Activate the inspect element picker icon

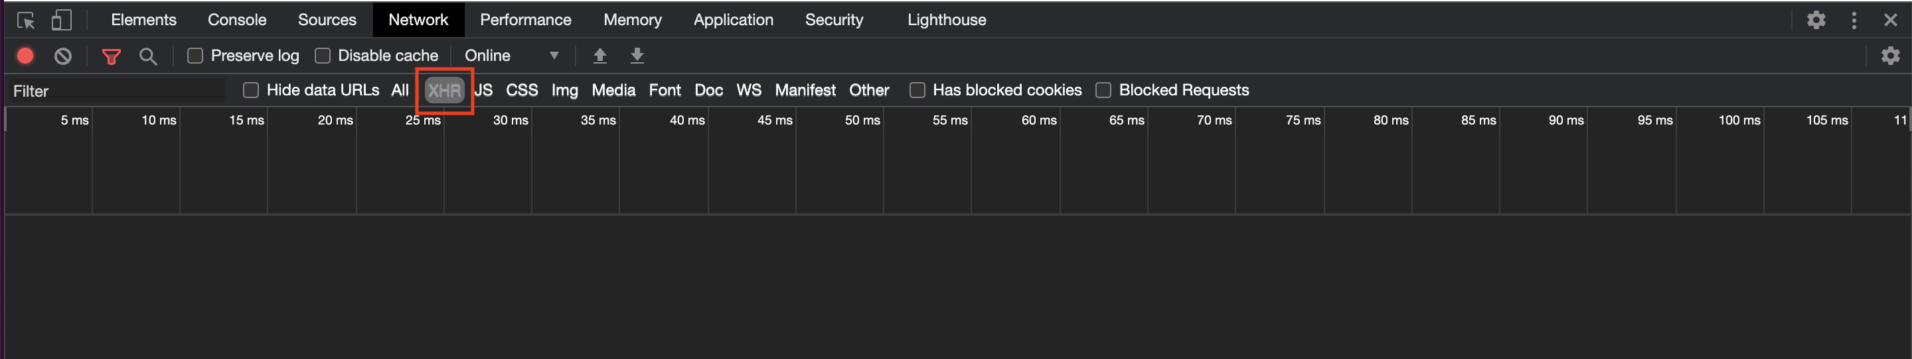[x=26, y=20]
